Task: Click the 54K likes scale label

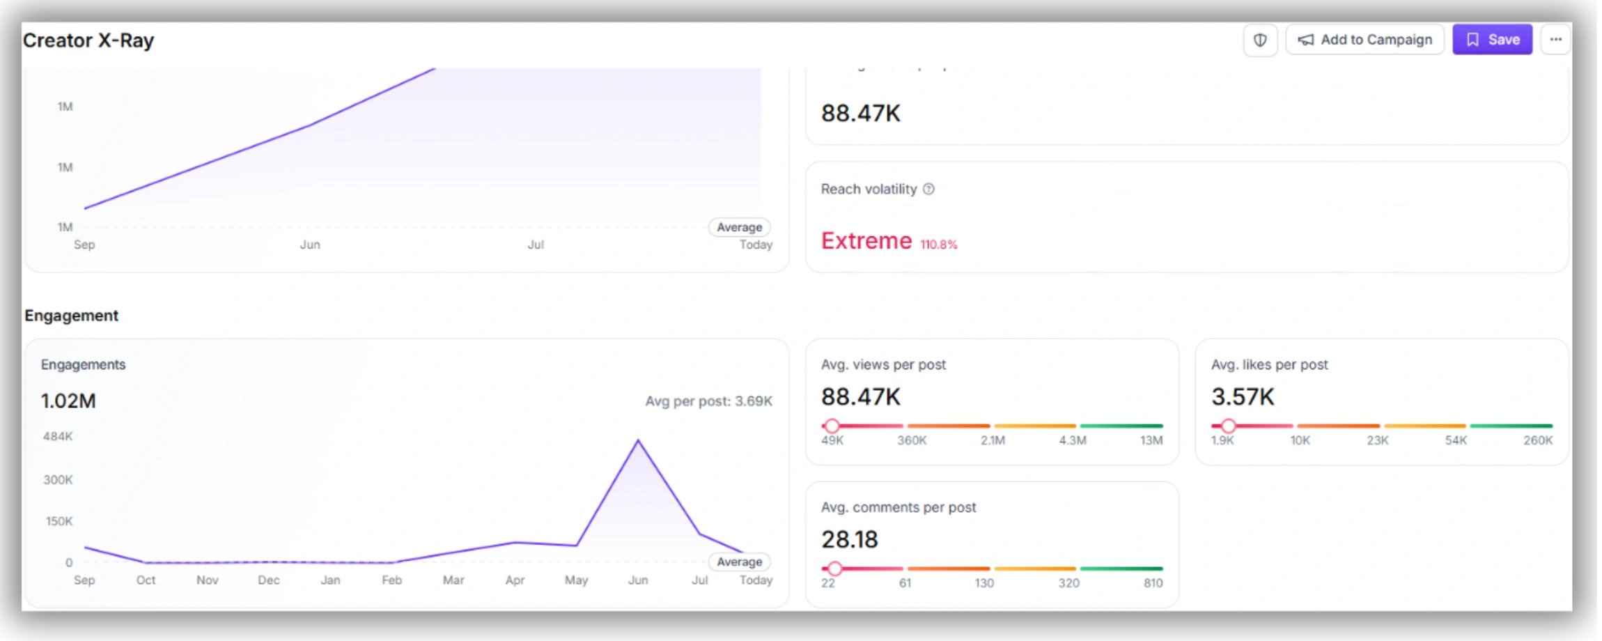Action: 1456,440
